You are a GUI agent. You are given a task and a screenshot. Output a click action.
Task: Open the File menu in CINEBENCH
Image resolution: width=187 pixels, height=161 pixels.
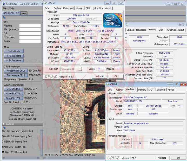[4, 8]
